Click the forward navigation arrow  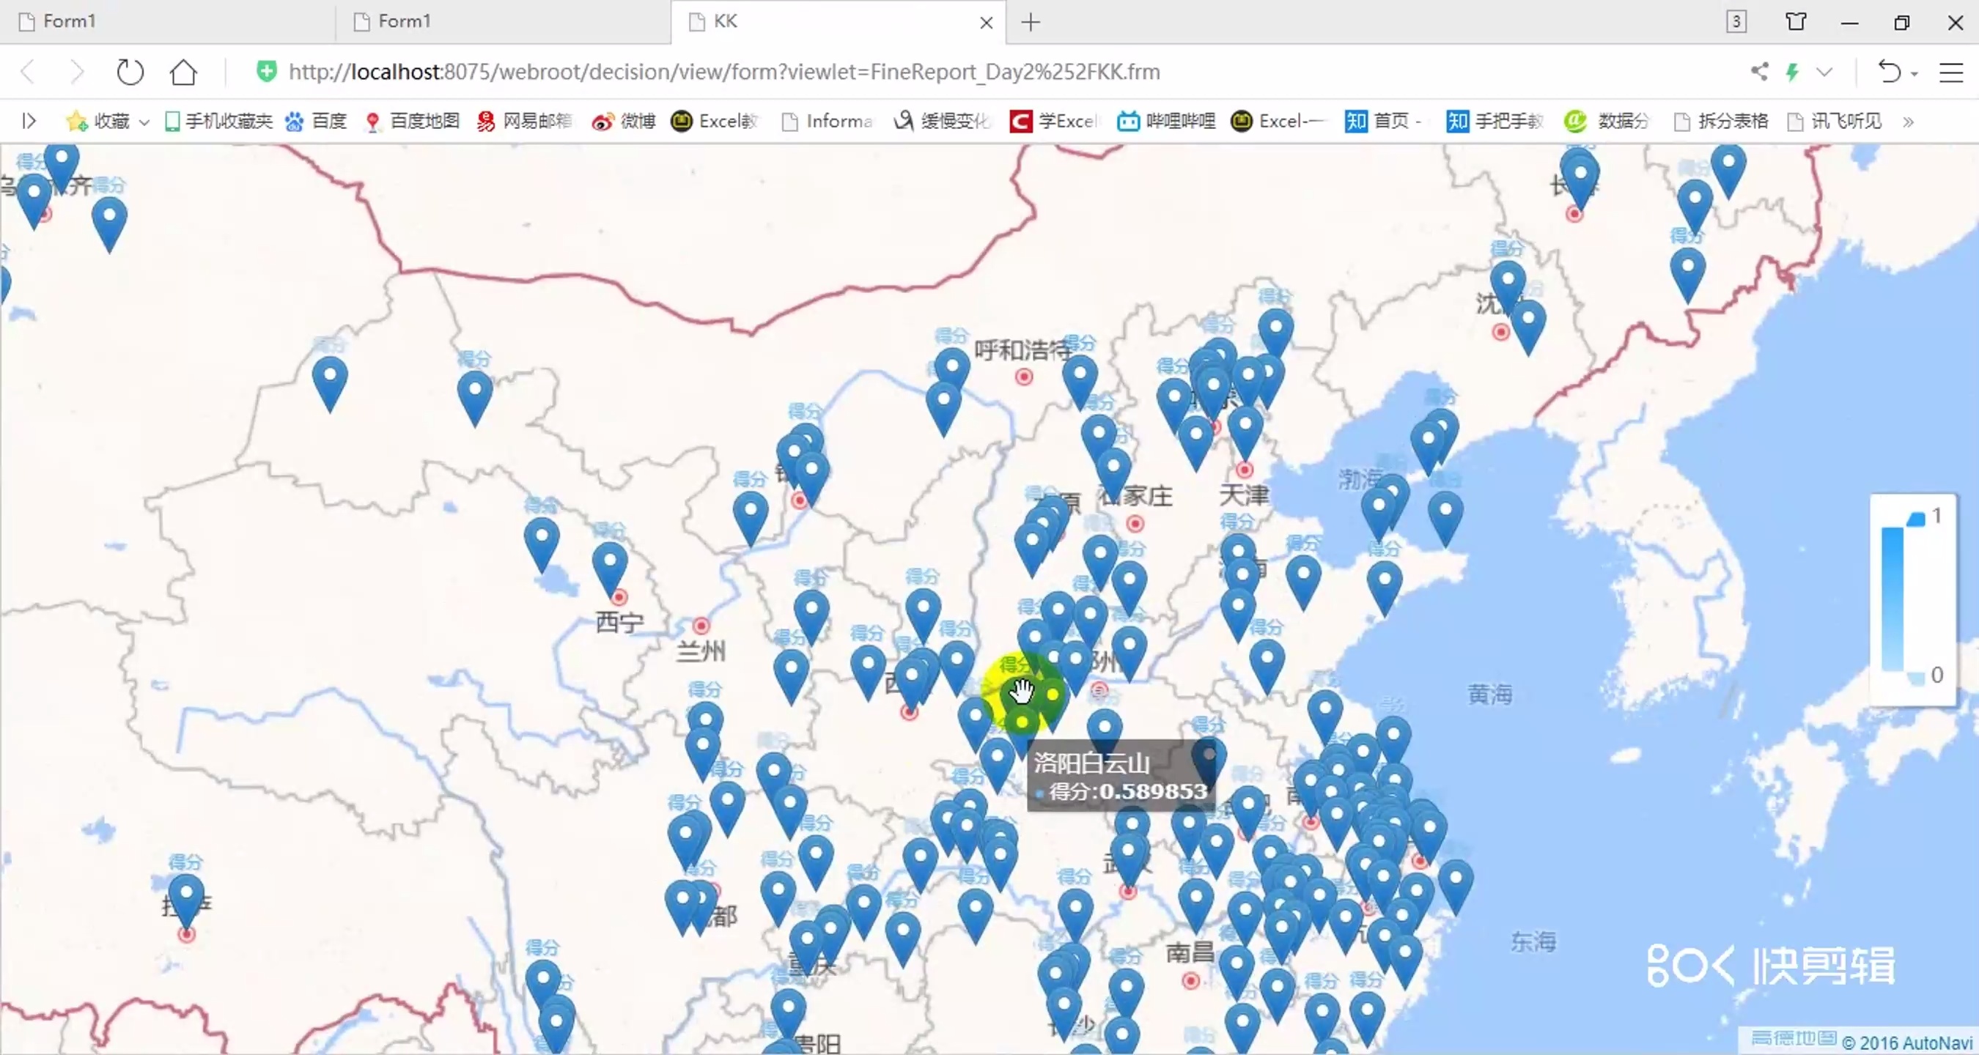click(x=77, y=71)
